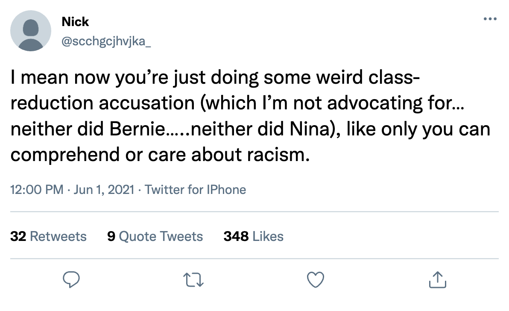
Task: View the Retweets list label
Action: [59, 236]
